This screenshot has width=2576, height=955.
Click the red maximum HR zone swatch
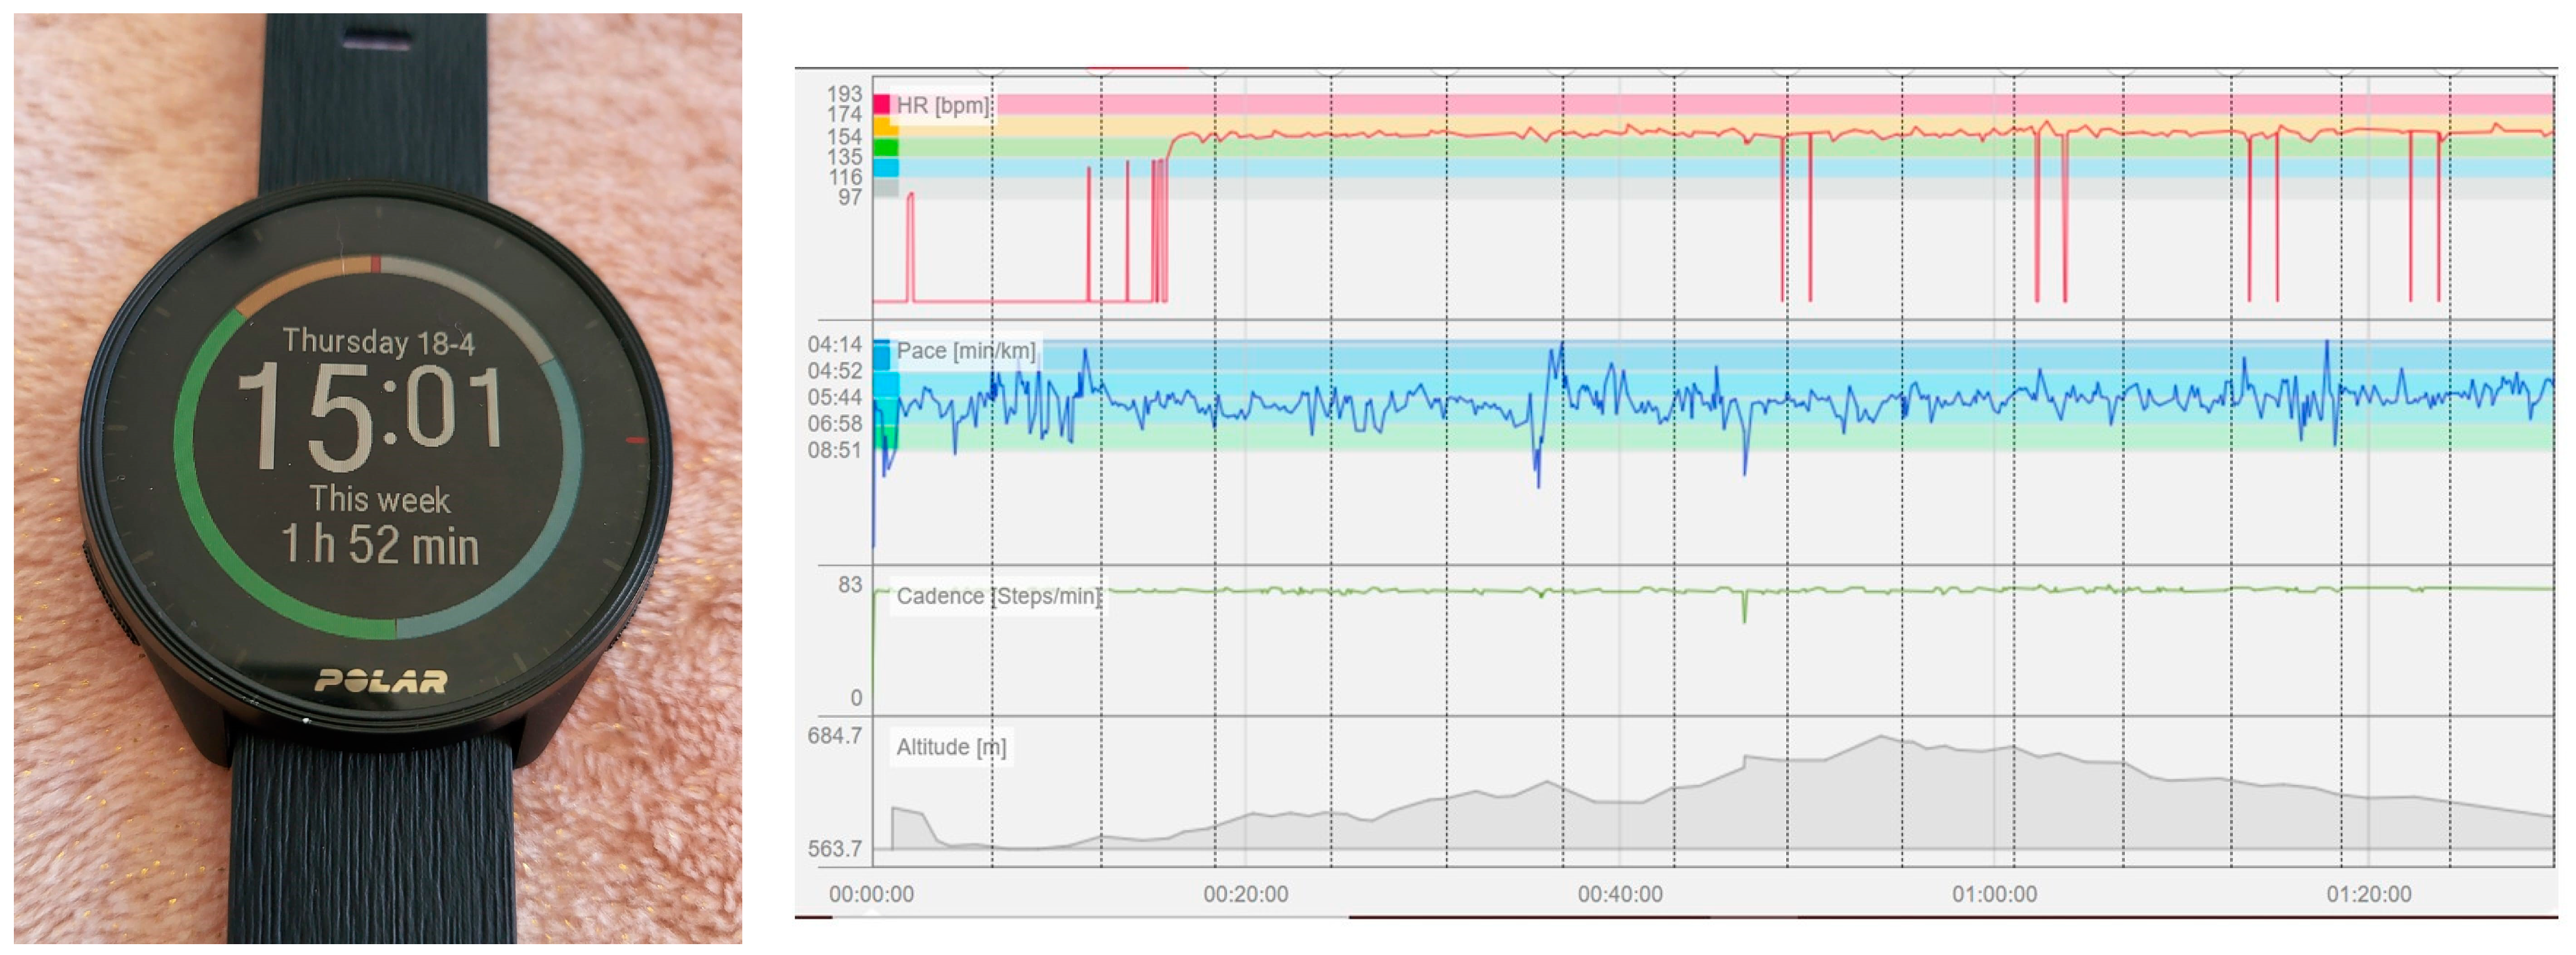pos(881,104)
